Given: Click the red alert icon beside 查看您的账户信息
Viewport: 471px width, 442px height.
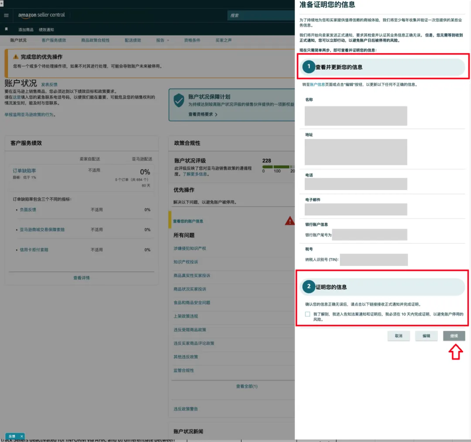Looking at the screenshot, I should click(x=290, y=221).
